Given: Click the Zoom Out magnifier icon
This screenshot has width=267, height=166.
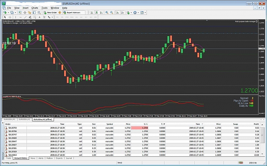Looking at the screenshot, I should [x=111, y=13].
